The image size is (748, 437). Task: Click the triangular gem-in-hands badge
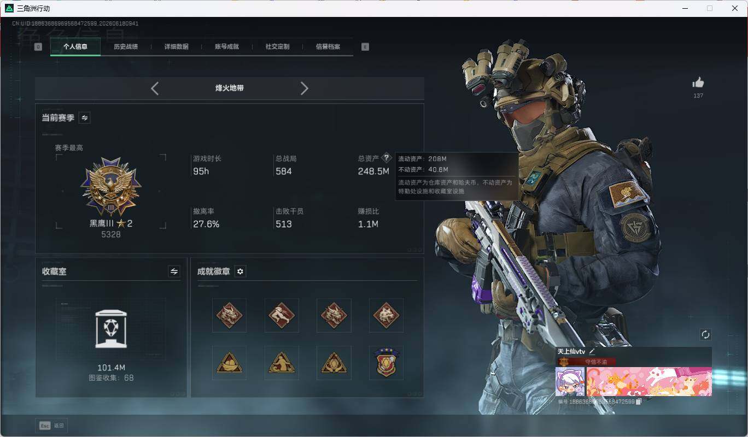point(334,363)
